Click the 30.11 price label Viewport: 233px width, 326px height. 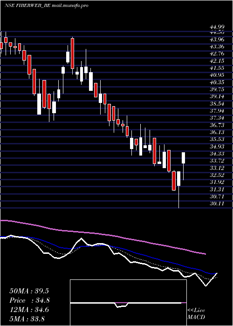[217, 204]
